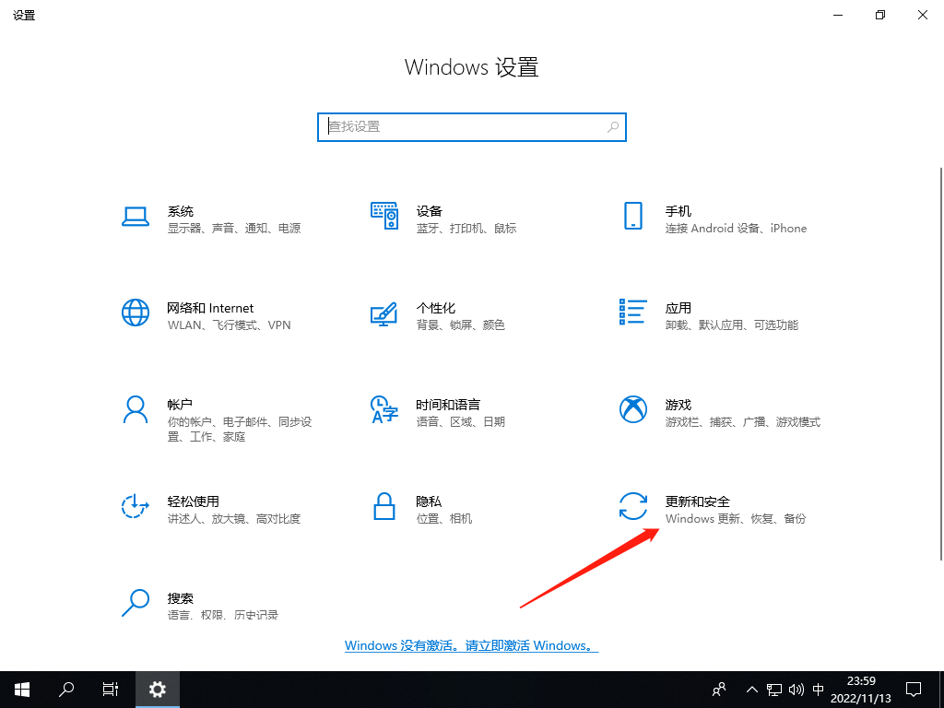944x708 pixels.
Task: Click text 讲述人、放大镜、高对比度
Action: pyautogui.click(x=234, y=518)
